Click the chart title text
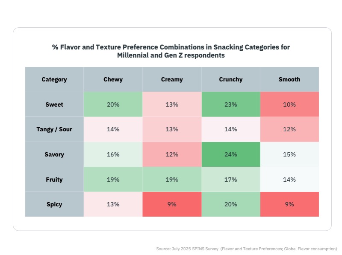Screen dimensions: 342x255 point(171,51)
